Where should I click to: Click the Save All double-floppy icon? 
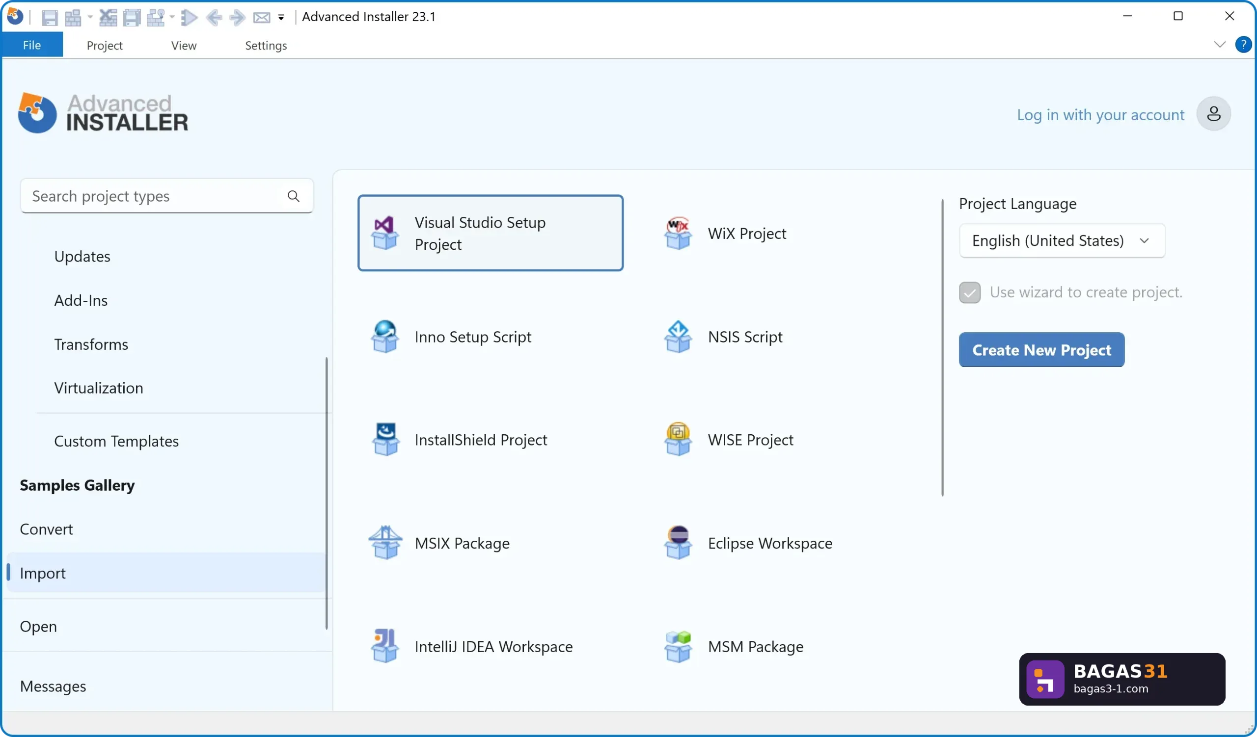tap(132, 18)
